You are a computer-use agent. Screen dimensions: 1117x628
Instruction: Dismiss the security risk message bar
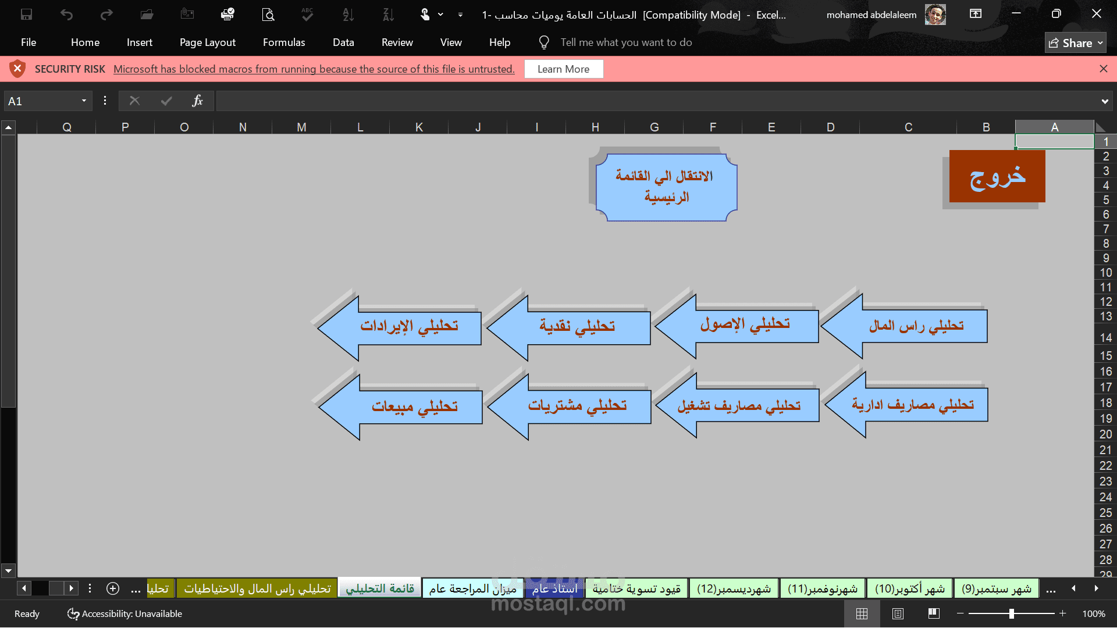point(1104,69)
